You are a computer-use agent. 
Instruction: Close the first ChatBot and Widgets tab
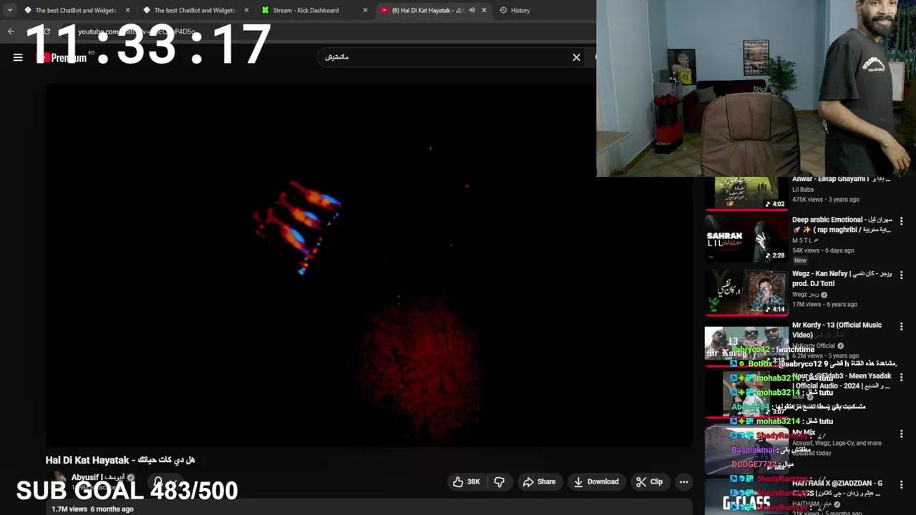point(127,10)
